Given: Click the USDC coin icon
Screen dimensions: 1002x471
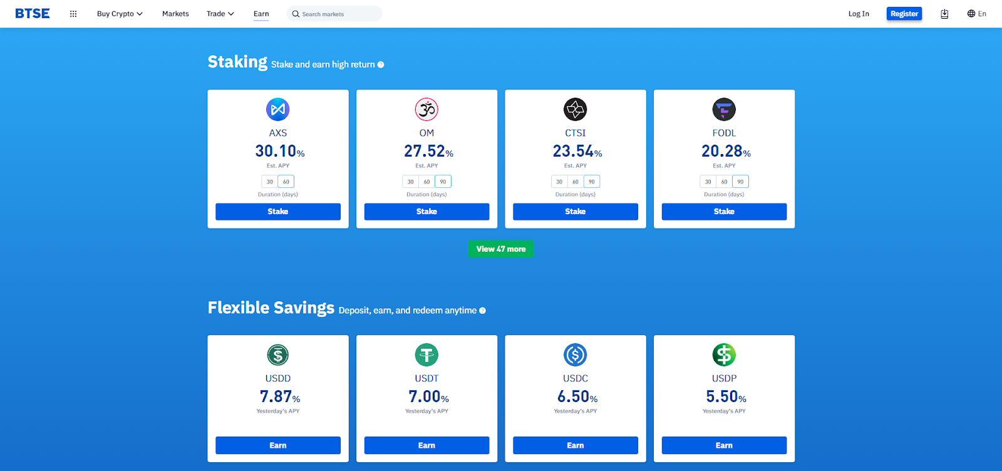Looking at the screenshot, I should 576,355.
